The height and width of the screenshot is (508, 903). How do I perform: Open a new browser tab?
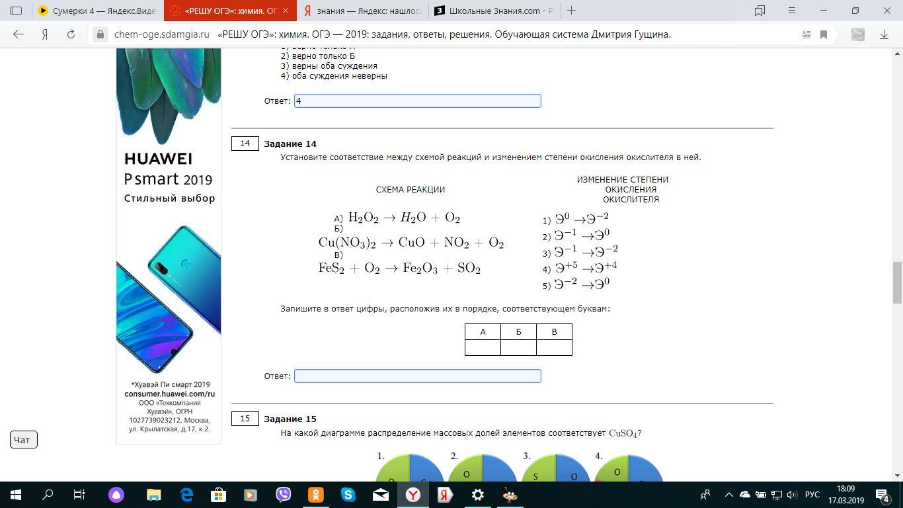(x=572, y=11)
